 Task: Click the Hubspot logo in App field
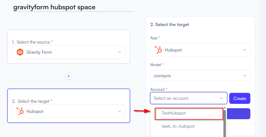click(158, 50)
